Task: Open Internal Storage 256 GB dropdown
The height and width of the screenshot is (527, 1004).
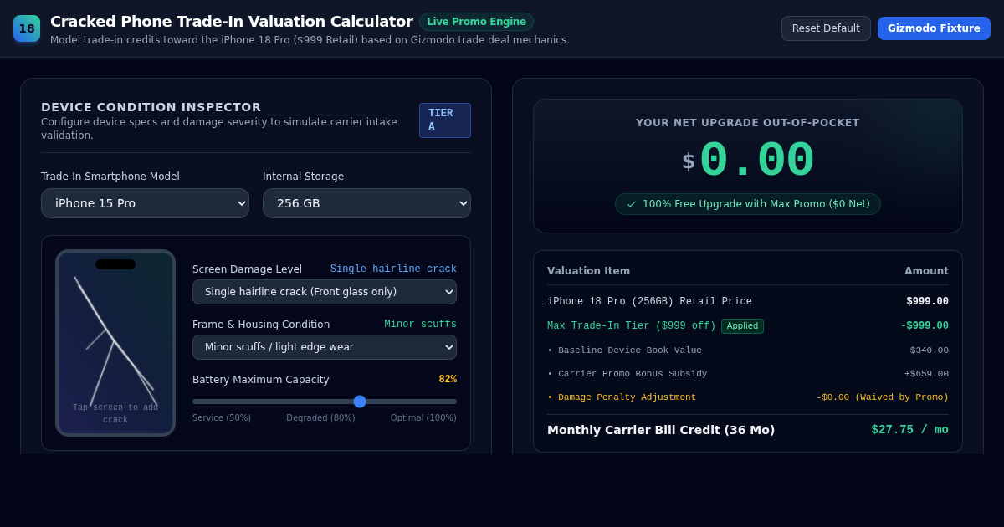Action: (x=366, y=203)
